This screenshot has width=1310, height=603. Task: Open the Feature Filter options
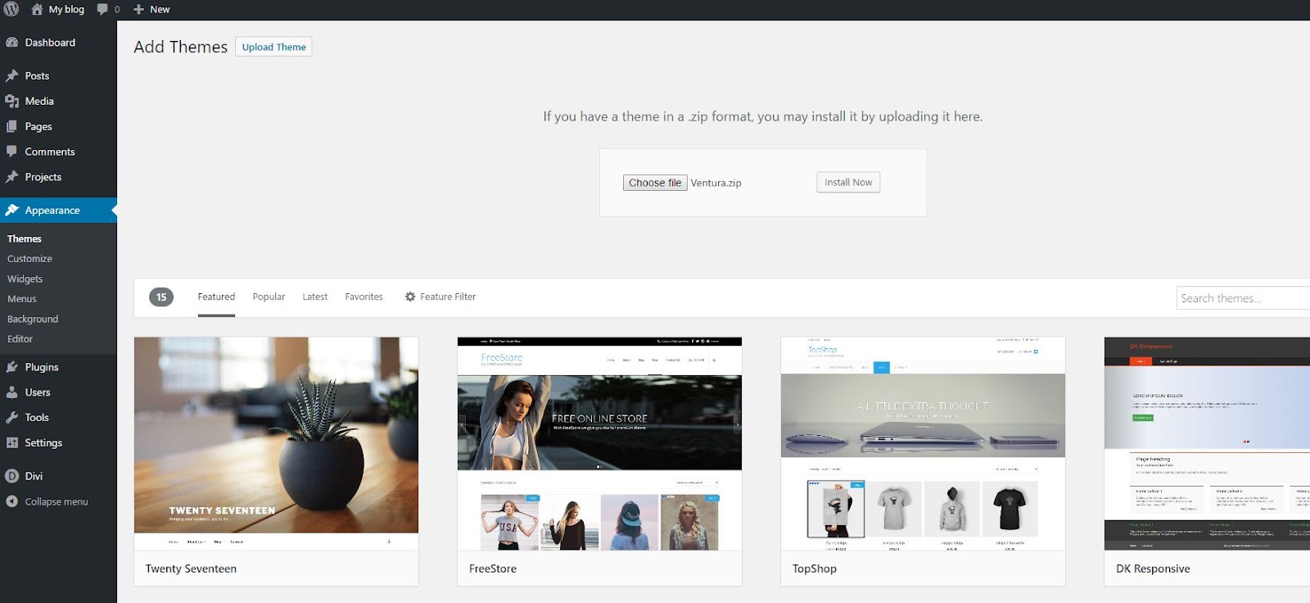(440, 297)
